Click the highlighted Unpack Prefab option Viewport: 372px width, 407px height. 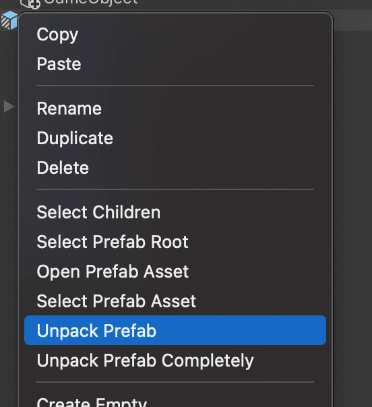[175, 330]
